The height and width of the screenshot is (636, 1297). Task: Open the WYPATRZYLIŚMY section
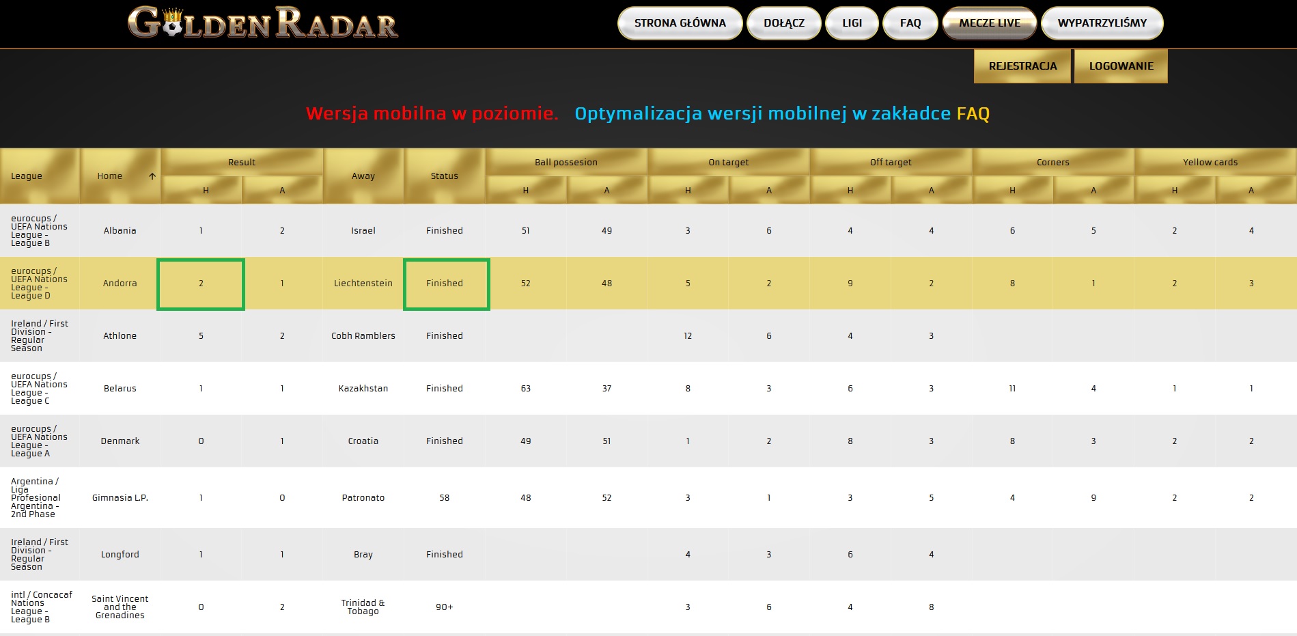click(x=1102, y=23)
